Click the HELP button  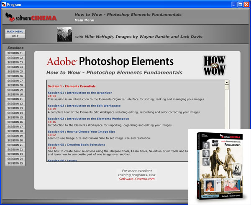[x=15, y=36]
